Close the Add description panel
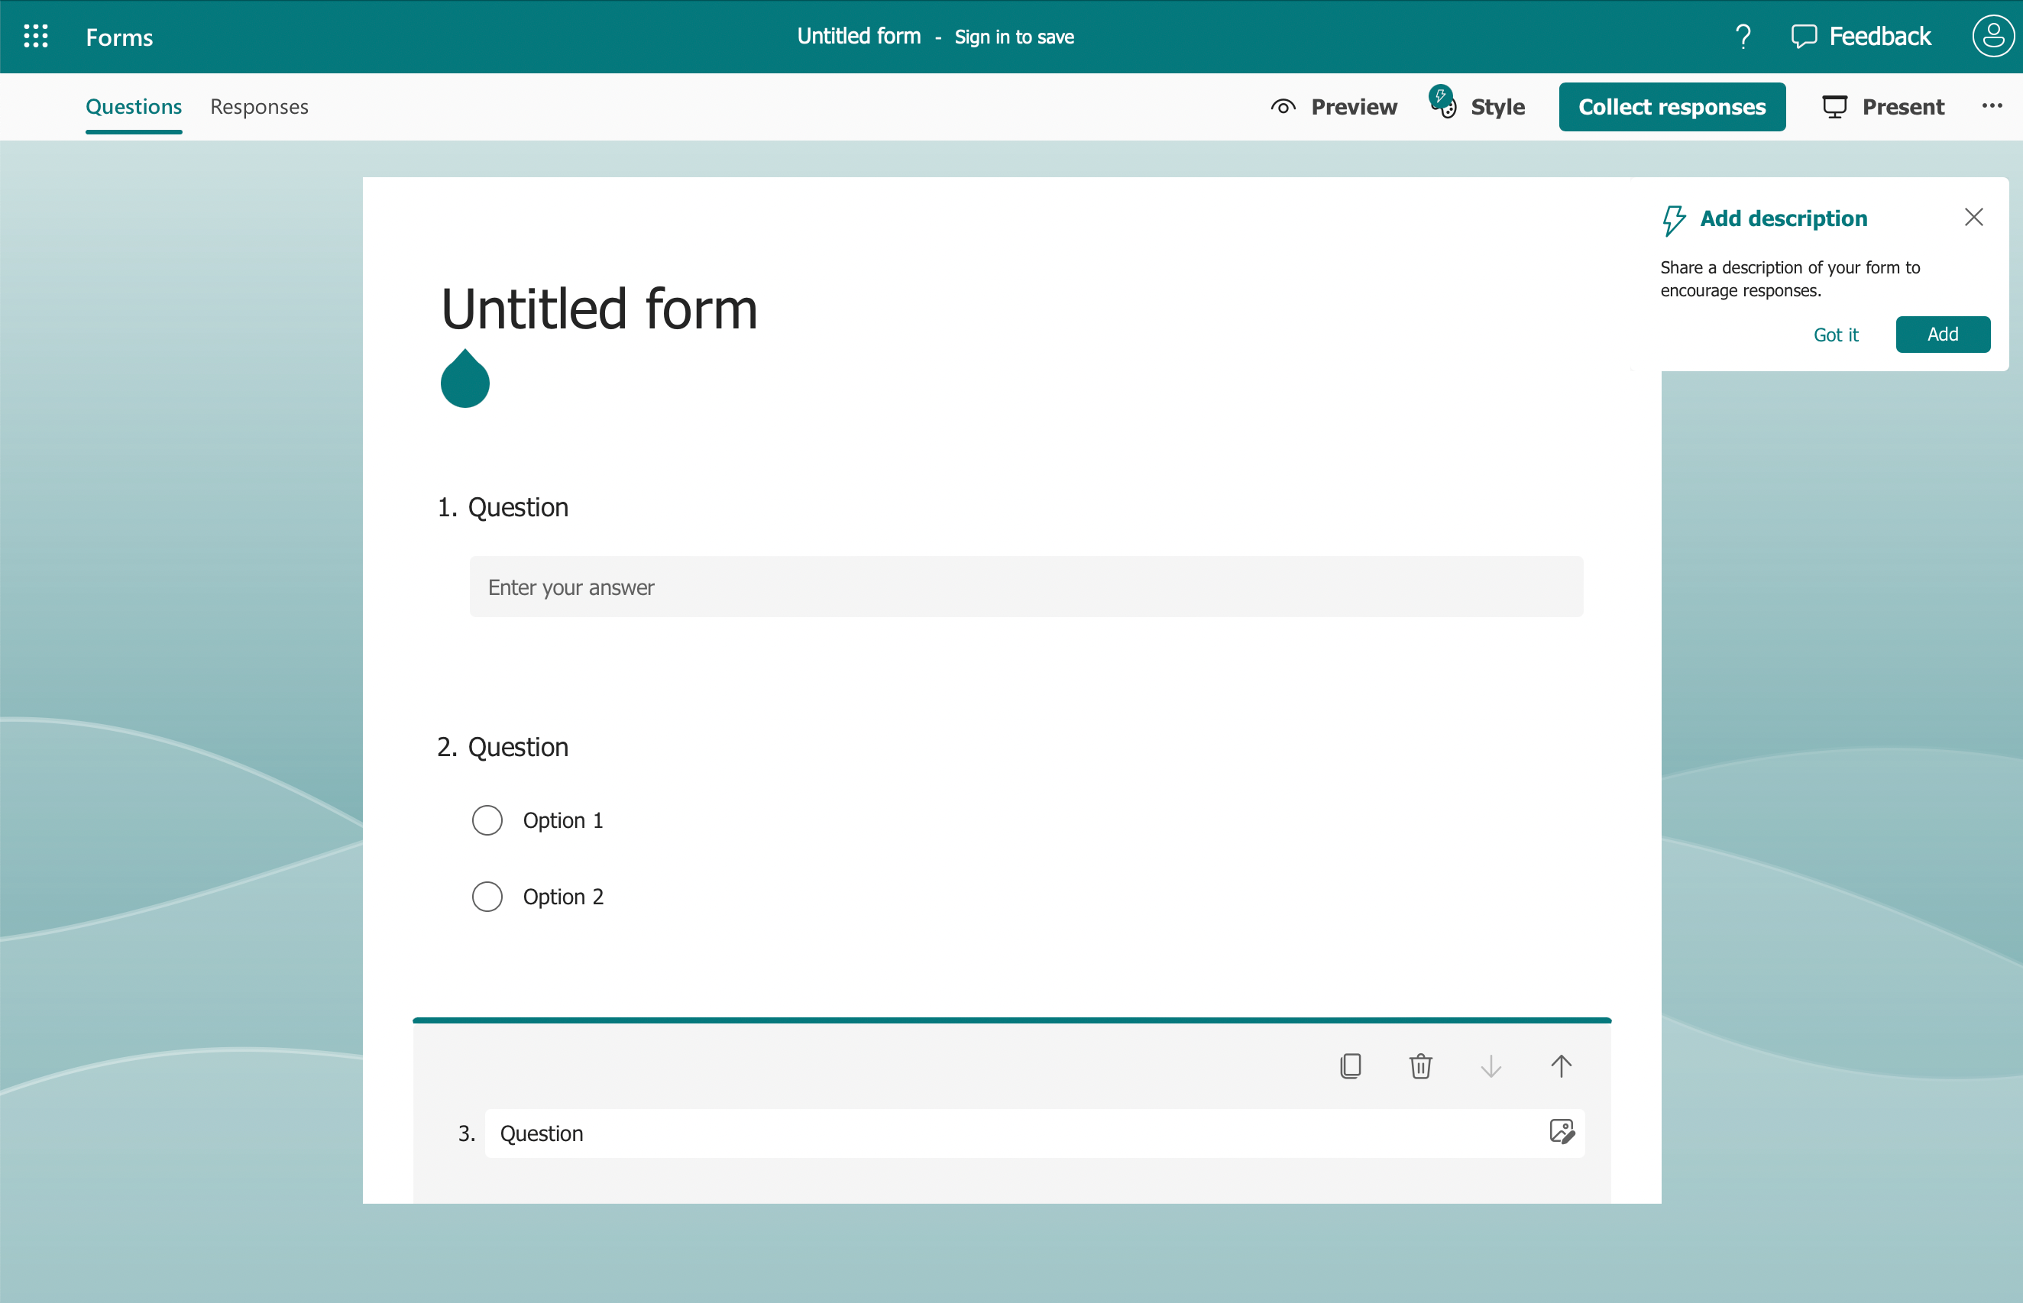The width and height of the screenshot is (2023, 1303). [x=1974, y=217]
